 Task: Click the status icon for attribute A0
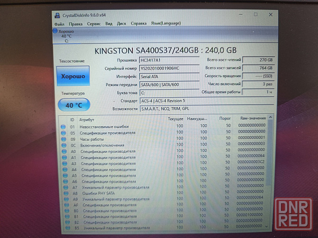[x=64, y=151]
